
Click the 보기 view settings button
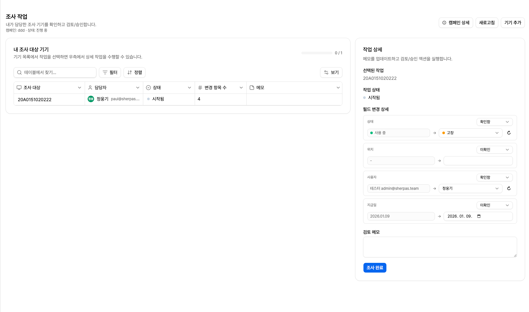pyautogui.click(x=331, y=72)
